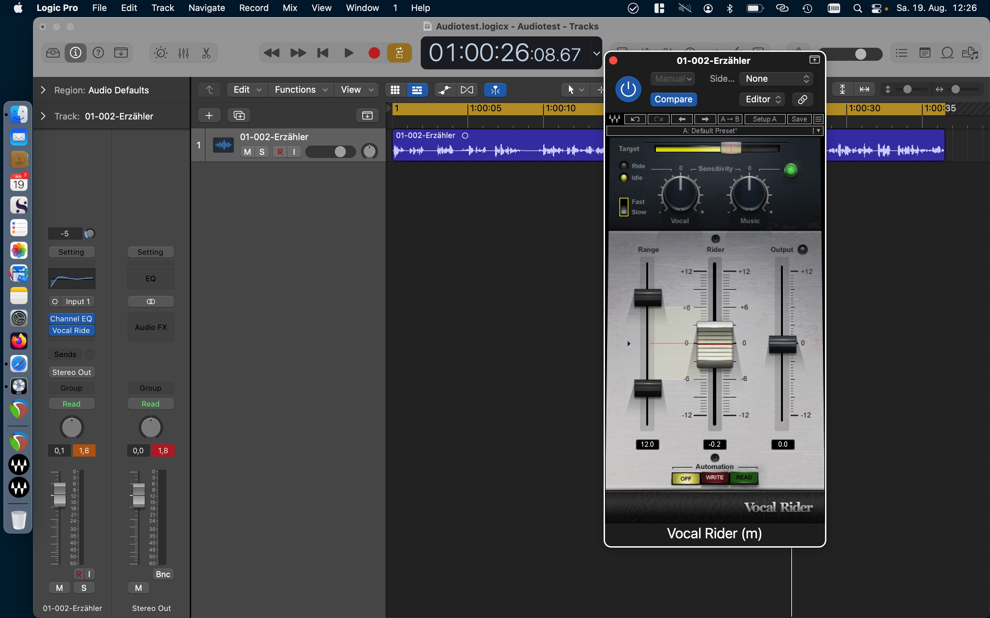990x618 pixels.
Task: Add a new track with plus button
Action: 209,116
